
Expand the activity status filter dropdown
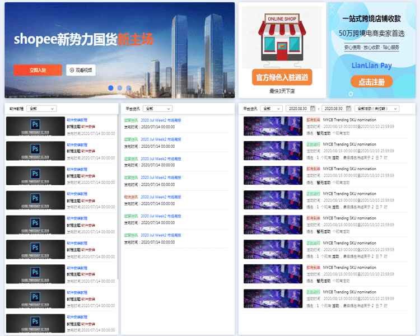(x=377, y=109)
